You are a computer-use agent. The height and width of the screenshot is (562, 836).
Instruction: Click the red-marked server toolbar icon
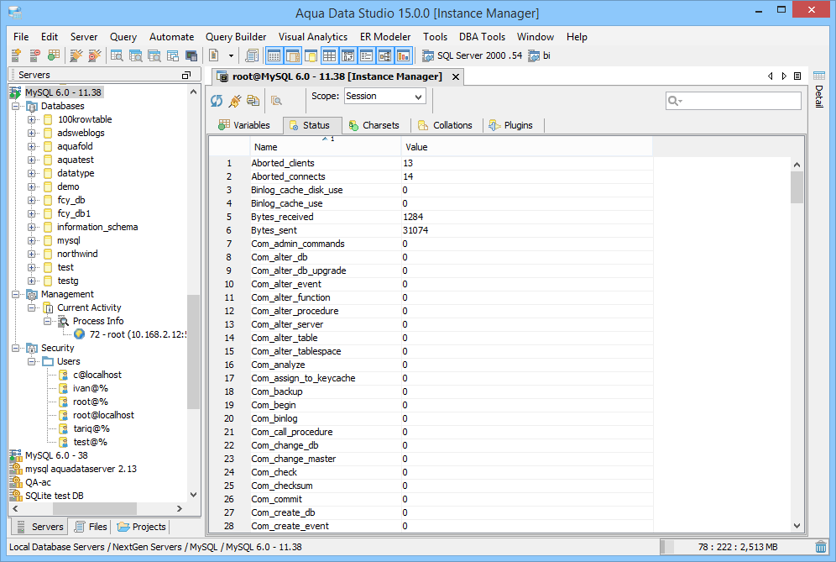[34, 55]
